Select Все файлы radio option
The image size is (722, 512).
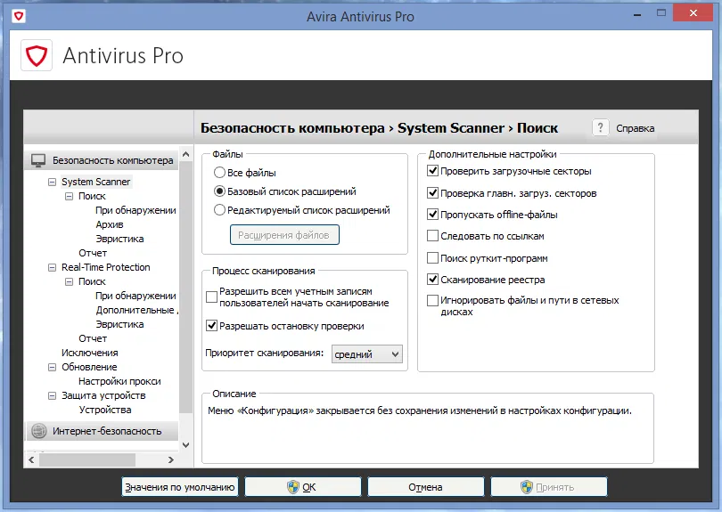pyautogui.click(x=219, y=173)
